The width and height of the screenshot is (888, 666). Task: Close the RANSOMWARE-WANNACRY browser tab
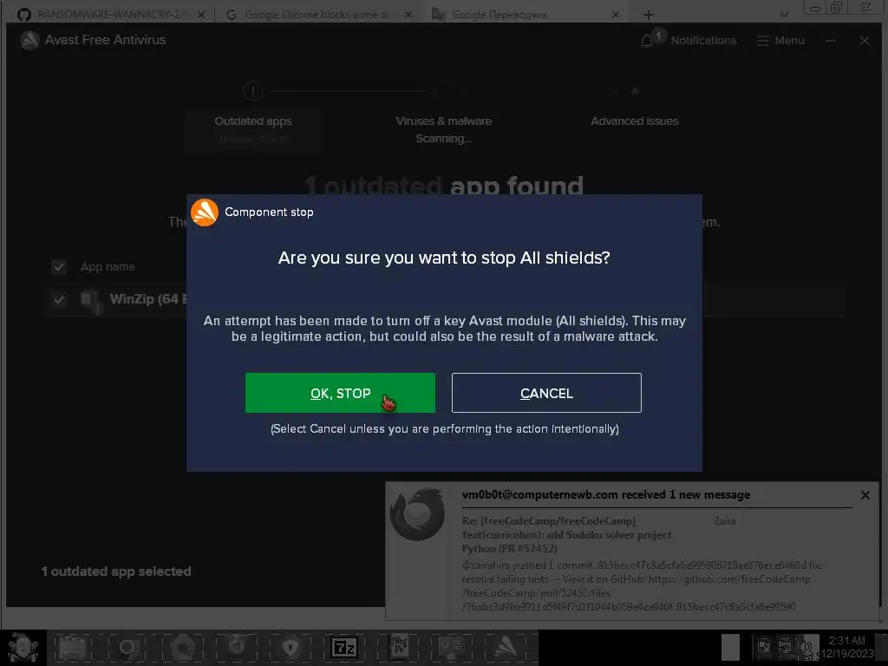coord(201,15)
